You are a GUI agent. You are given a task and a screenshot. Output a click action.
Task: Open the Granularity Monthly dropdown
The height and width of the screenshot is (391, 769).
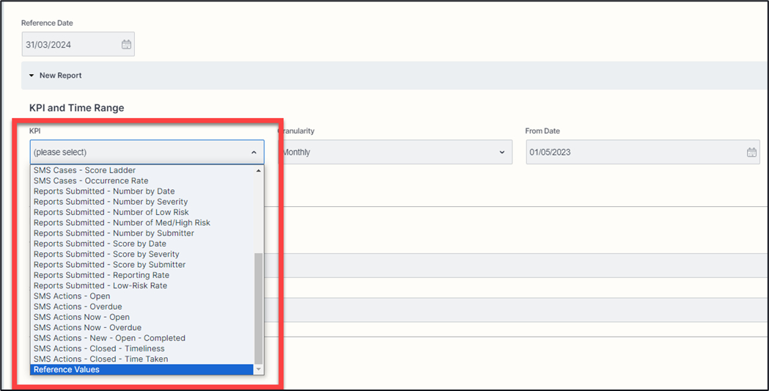394,153
